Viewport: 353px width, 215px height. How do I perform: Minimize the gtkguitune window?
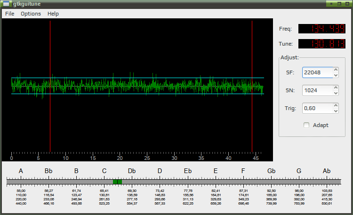331,4
